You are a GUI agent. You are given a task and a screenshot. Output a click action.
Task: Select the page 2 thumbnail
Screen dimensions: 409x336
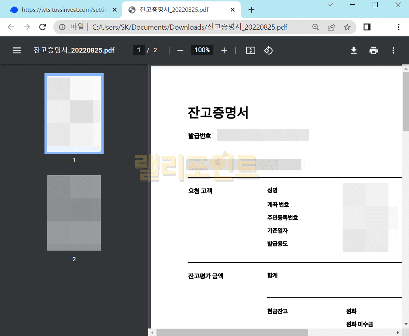pyautogui.click(x=74, y=213)
